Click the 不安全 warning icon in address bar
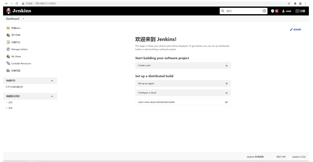Viewport: 313px width, 162px height. [x=23, y=3]
